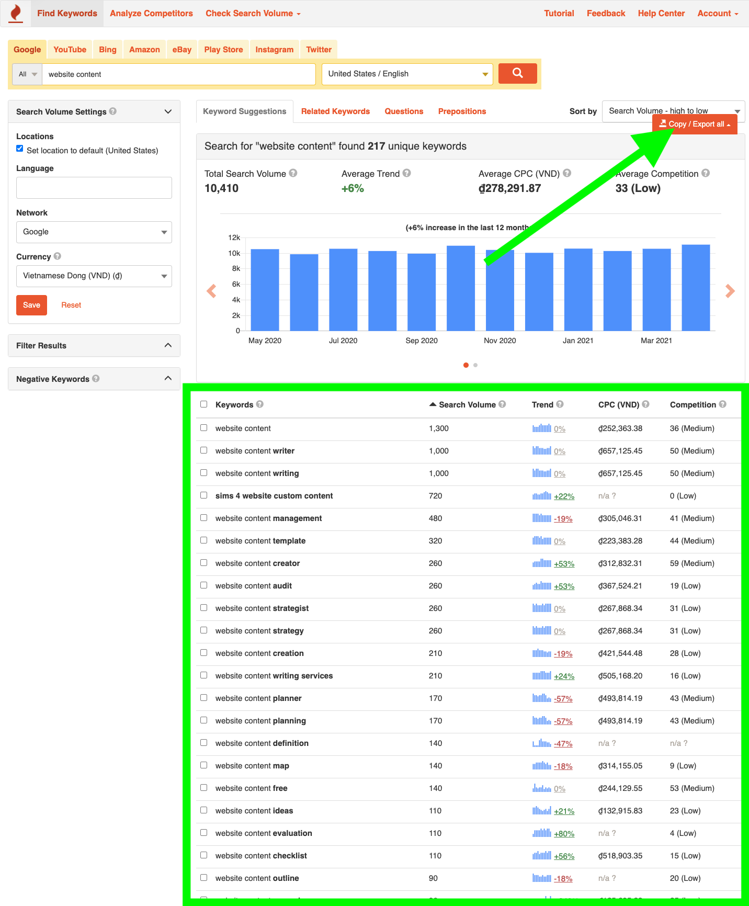Click the Reset link
This screenshot has height=906, width=749.
tap(71, 305)
